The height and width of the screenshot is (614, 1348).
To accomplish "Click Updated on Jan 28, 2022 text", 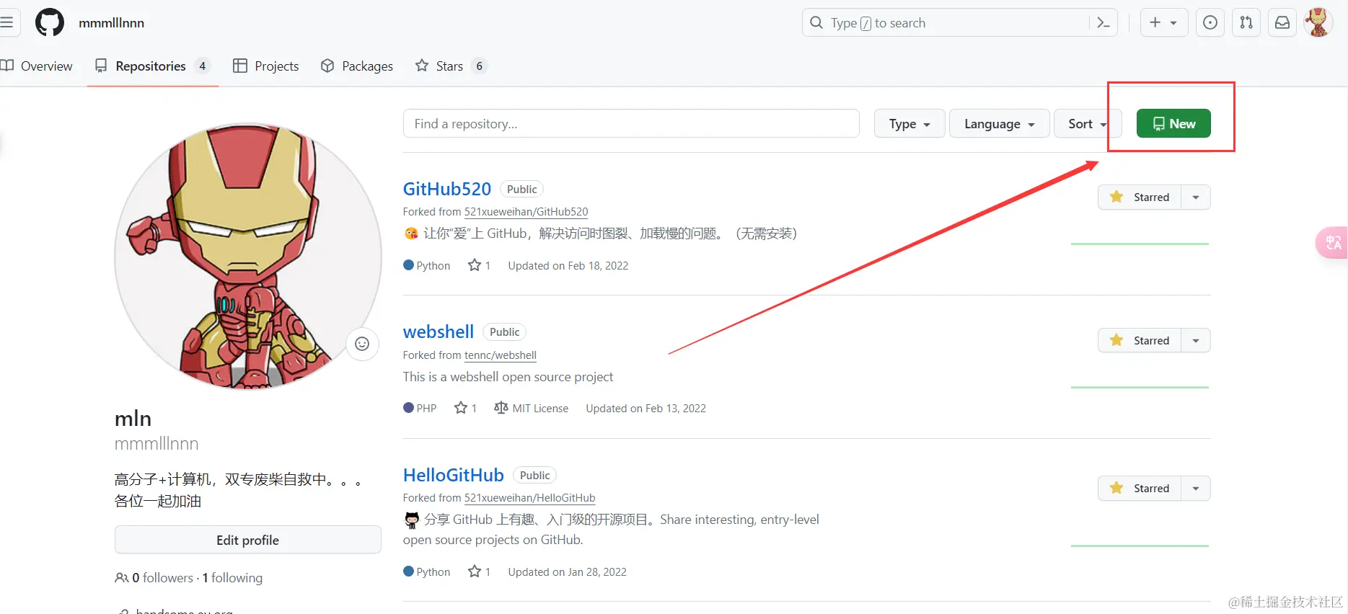I will tap(568, 571).
